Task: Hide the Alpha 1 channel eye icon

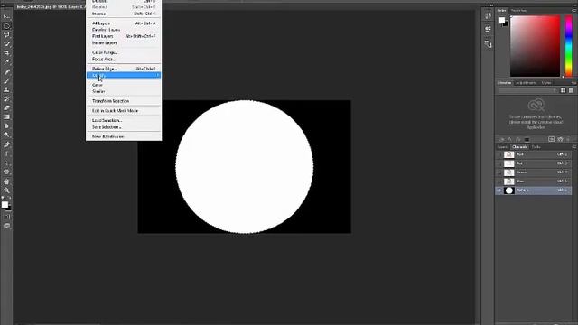Action: [x=499, y=190]
